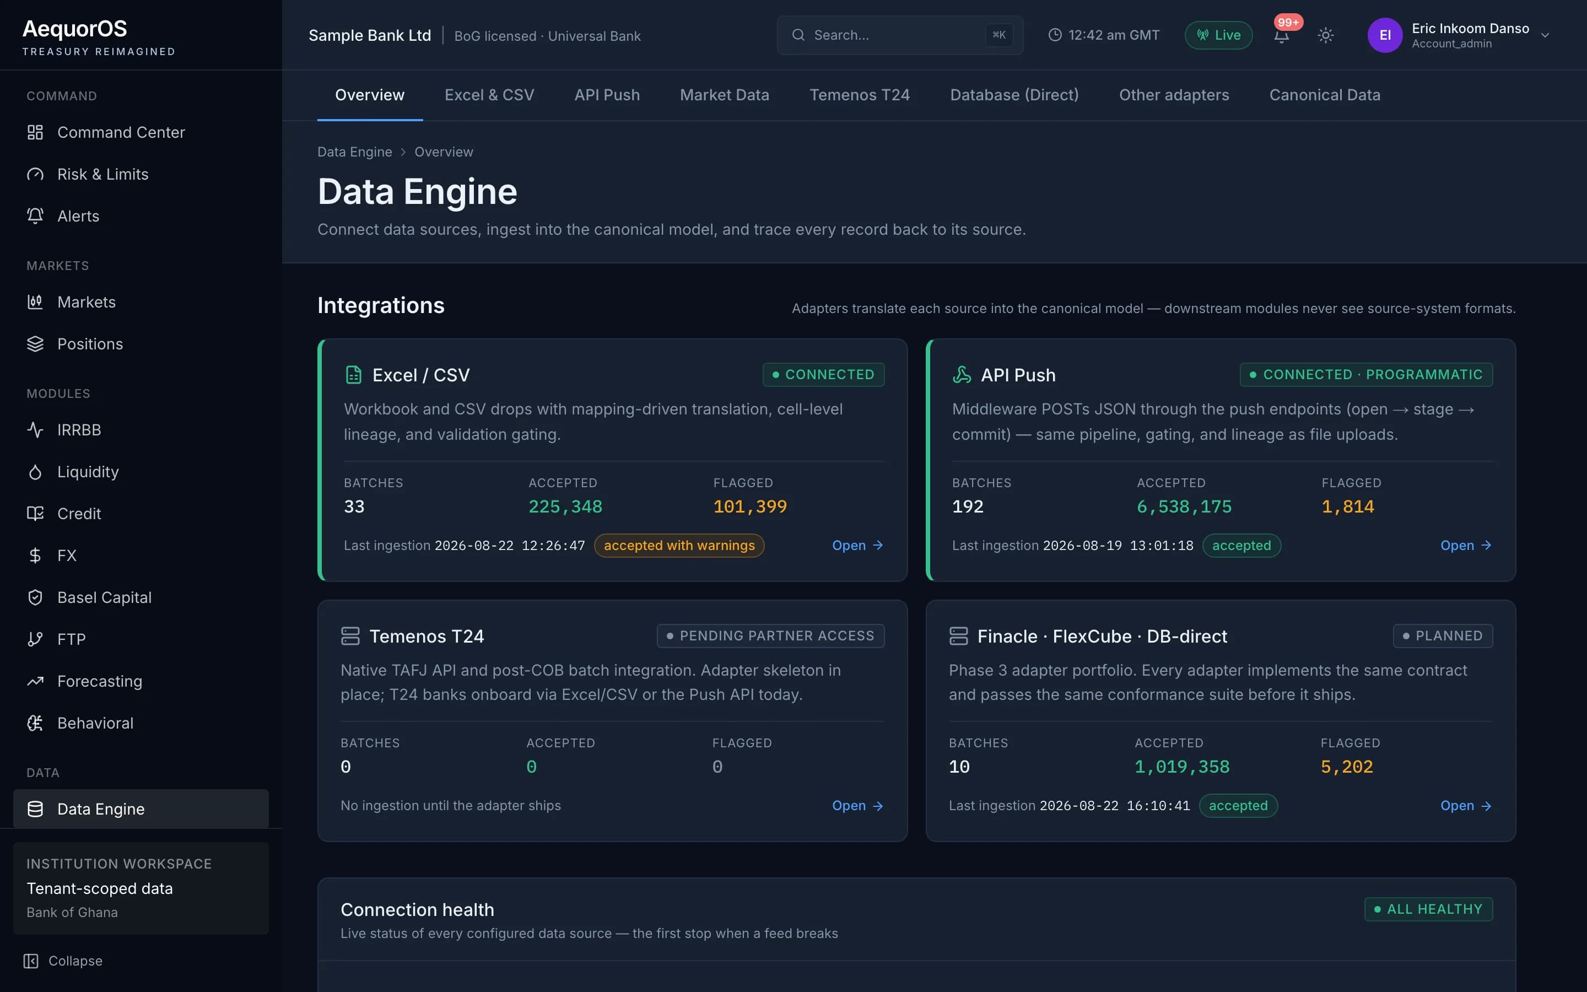Expand Eric Inkoom Danso account menu

tap(1459, 35)
